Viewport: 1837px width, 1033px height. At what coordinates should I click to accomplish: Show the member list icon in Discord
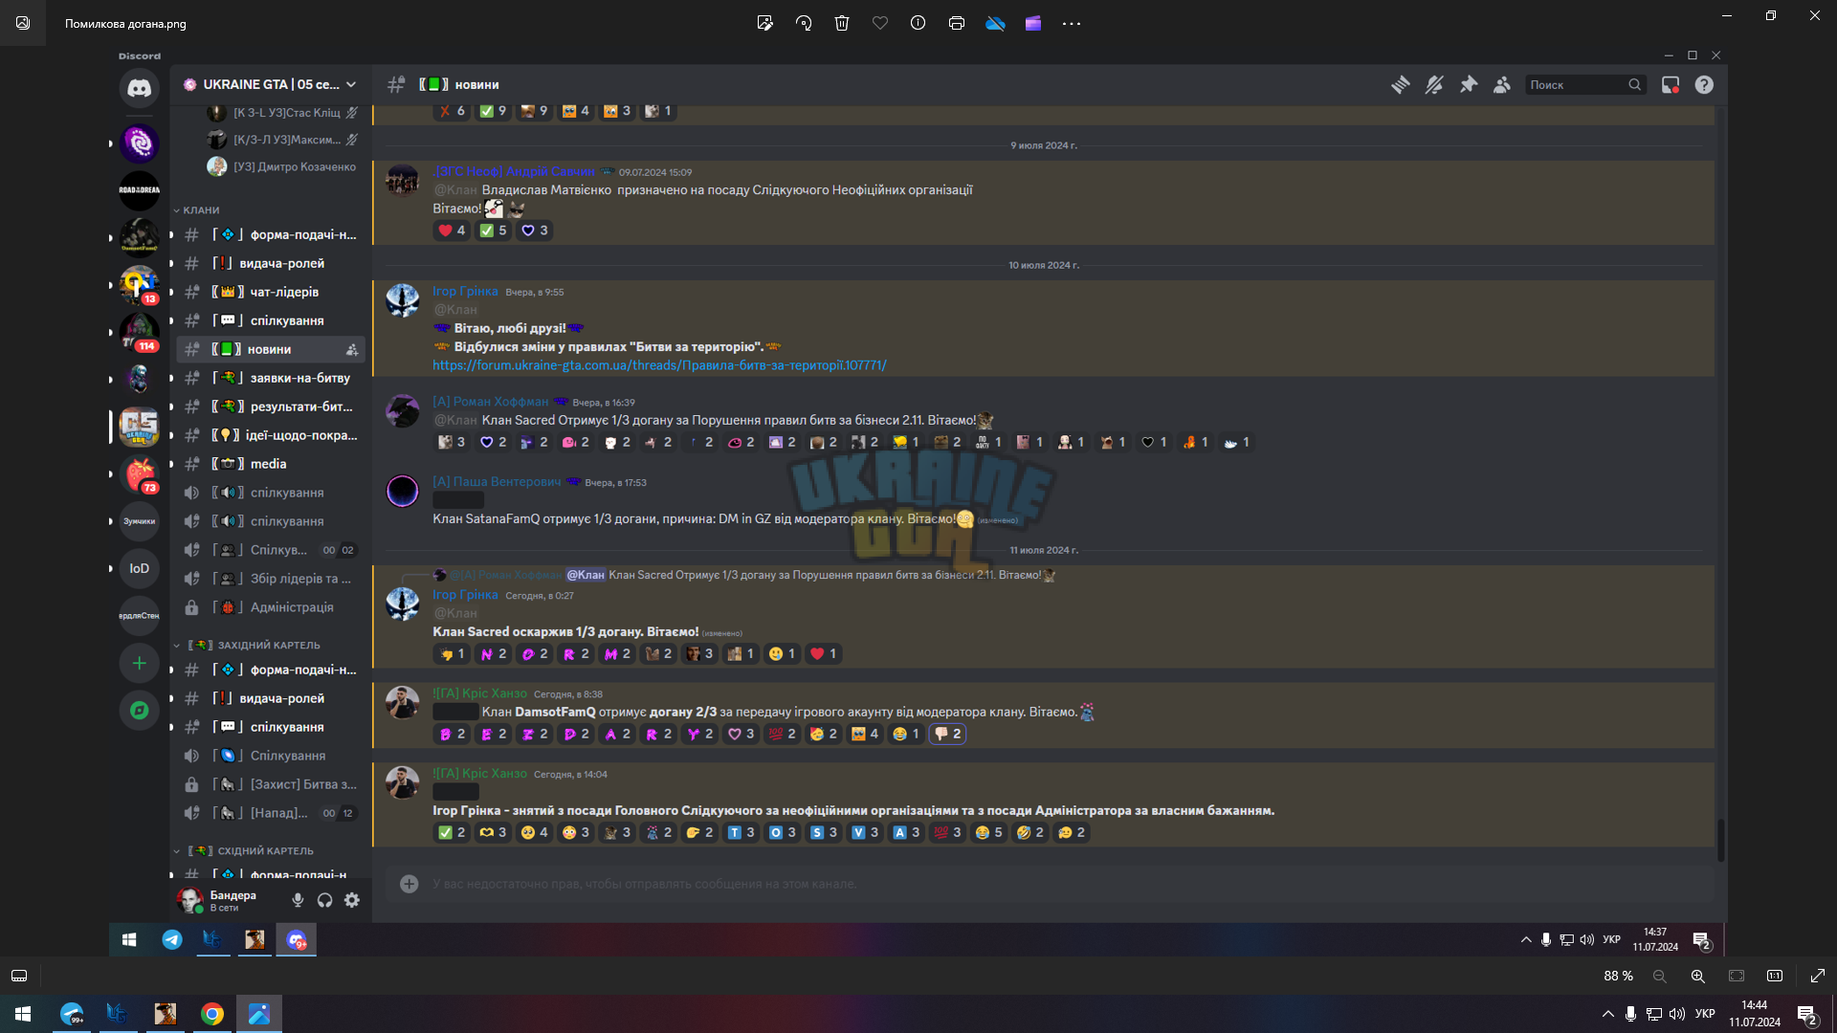click(x=1502, y=85)
